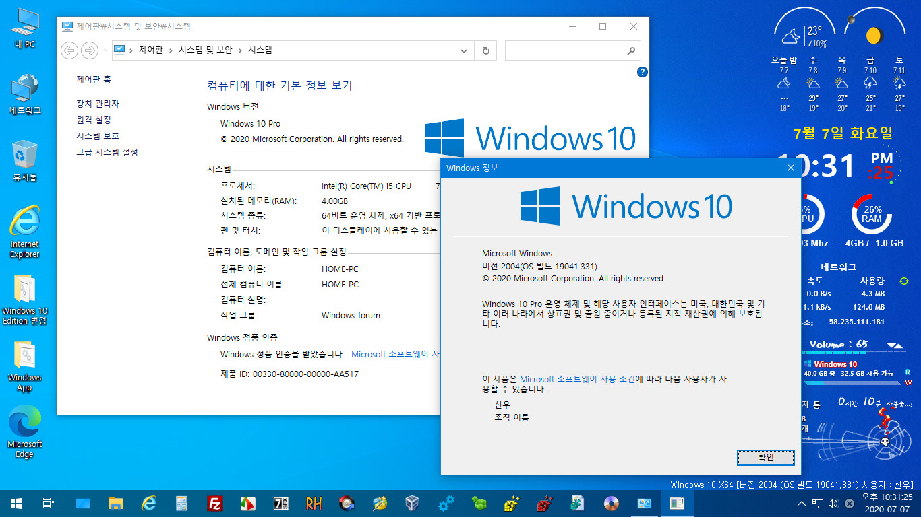Open Task View on the taskbar

click(48, 503)
